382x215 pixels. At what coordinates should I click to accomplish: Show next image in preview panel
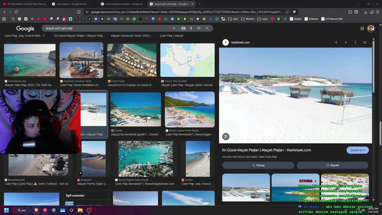coord(346,42)
